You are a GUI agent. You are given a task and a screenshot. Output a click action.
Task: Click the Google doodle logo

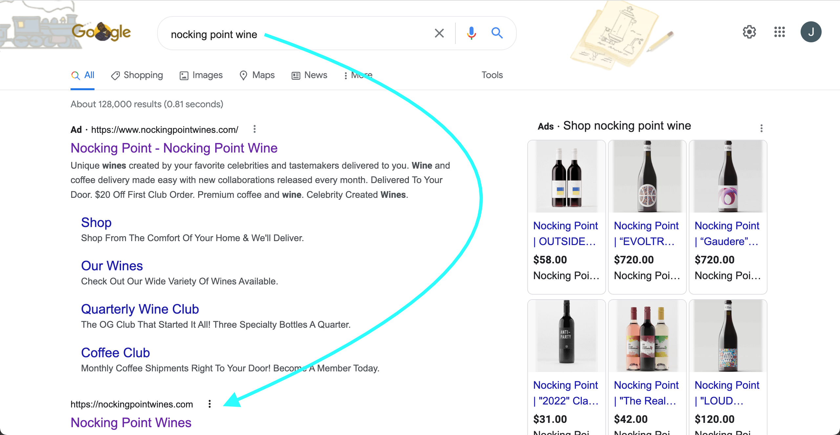coord(101,32)
